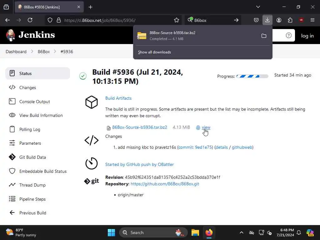Click #5936 in the breadcrumb
Image resolution: width=320 pixels, height=240 pixels.
[67, 52]
